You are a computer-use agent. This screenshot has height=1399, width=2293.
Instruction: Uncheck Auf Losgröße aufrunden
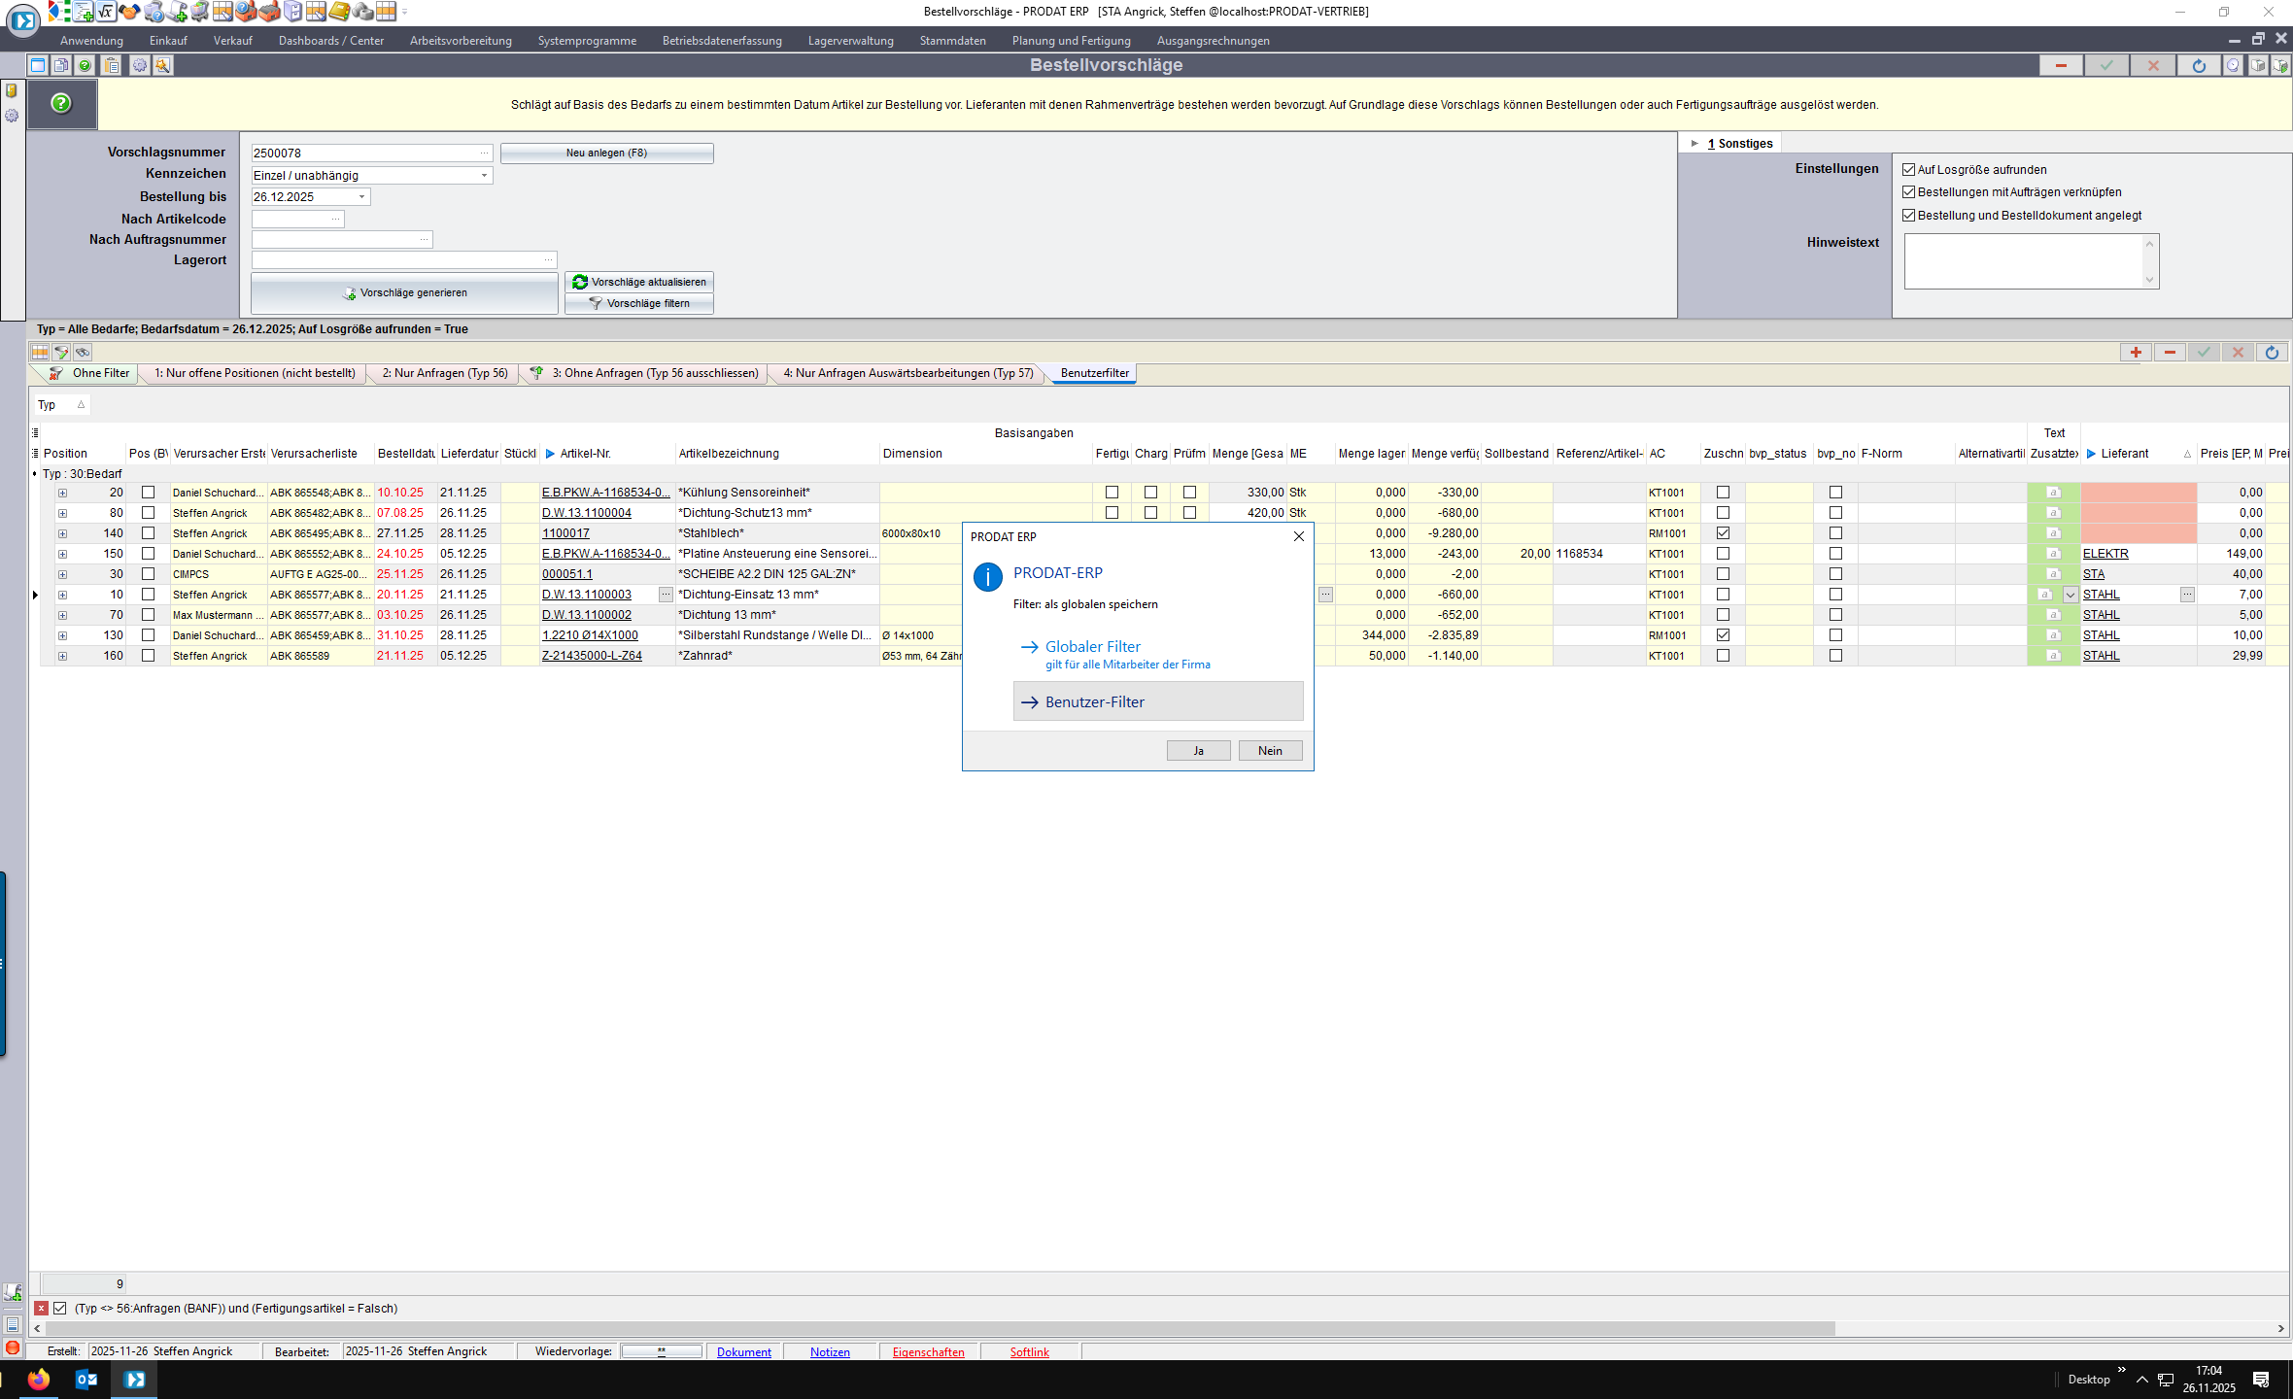1908,170
